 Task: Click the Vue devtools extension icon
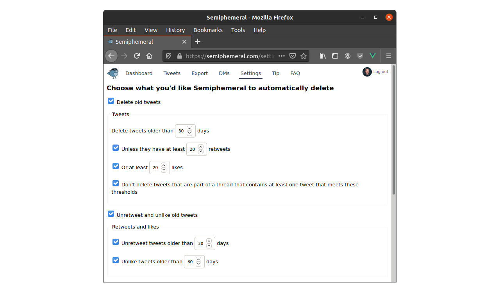373,56
